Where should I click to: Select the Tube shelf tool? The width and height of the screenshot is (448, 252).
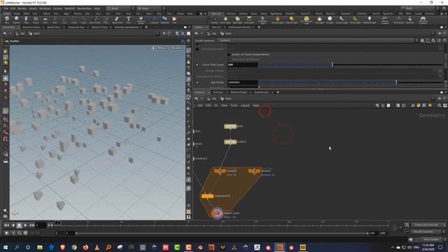tap(26, 20)
